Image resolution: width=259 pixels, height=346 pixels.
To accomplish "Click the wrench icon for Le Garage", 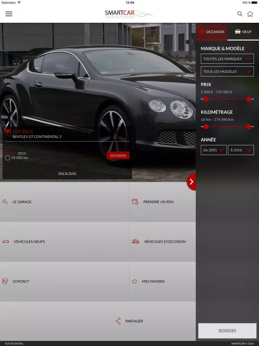I will 5,201.
